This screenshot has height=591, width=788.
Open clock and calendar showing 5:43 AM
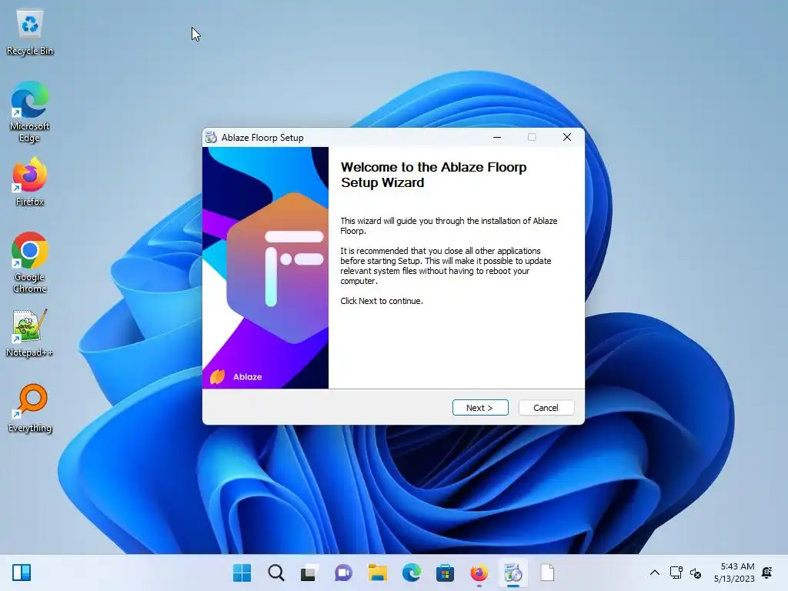733,573
